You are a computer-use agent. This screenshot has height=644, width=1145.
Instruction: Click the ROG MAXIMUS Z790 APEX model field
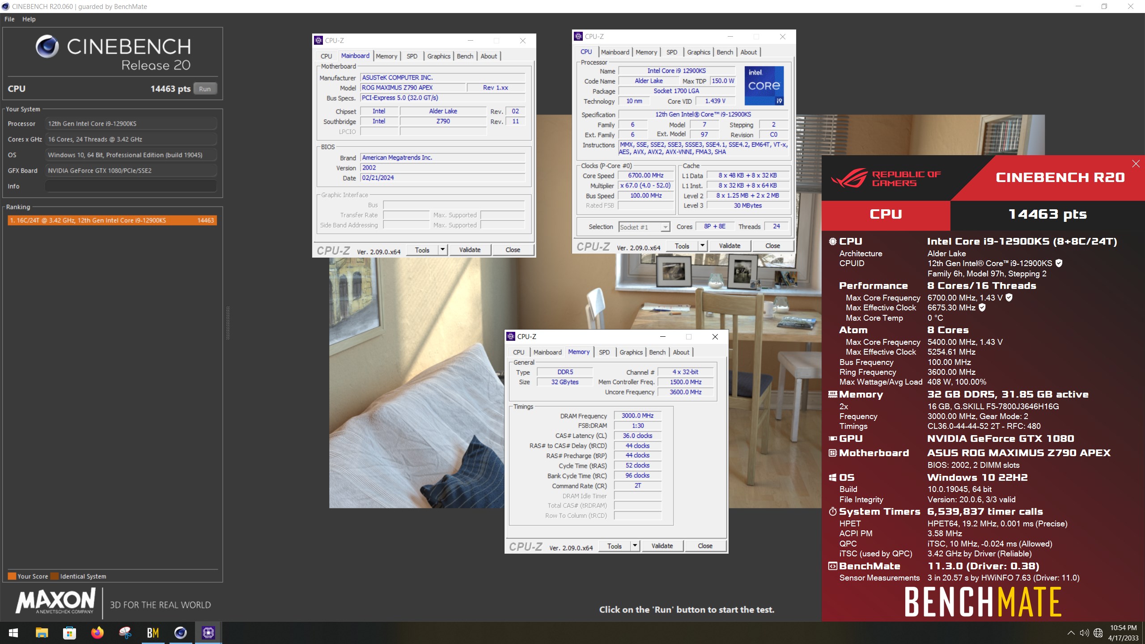coord(413,88)
